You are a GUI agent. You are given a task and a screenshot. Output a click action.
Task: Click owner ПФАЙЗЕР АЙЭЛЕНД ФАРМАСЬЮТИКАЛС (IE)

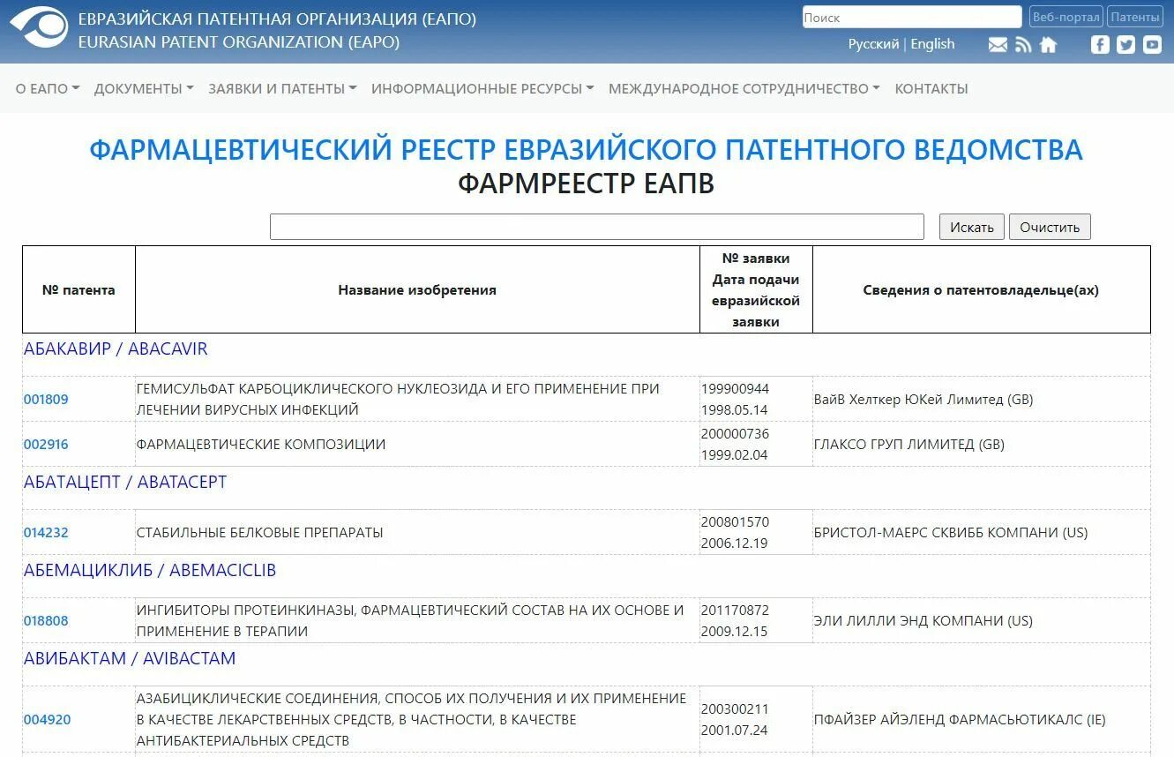click(x=960, y=719)
